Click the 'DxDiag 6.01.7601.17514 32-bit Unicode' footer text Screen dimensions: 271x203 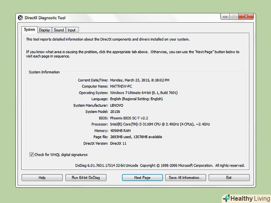tap(106, 165)
